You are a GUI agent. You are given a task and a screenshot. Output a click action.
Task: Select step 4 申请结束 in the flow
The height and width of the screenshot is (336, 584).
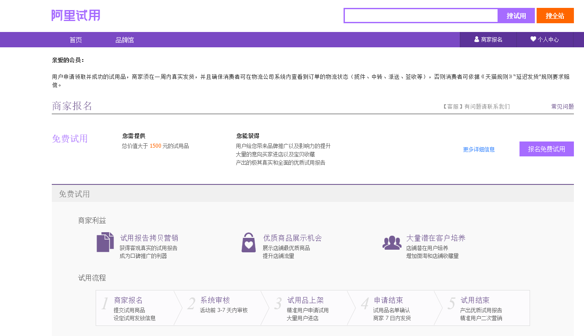tap(395, 308)
